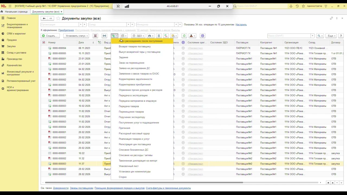Open the Казначейство section

click(x=14, y=65)
